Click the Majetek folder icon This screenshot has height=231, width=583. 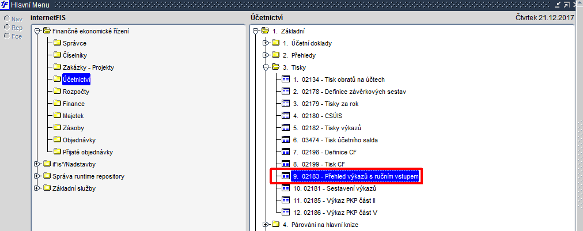point(57,116)
